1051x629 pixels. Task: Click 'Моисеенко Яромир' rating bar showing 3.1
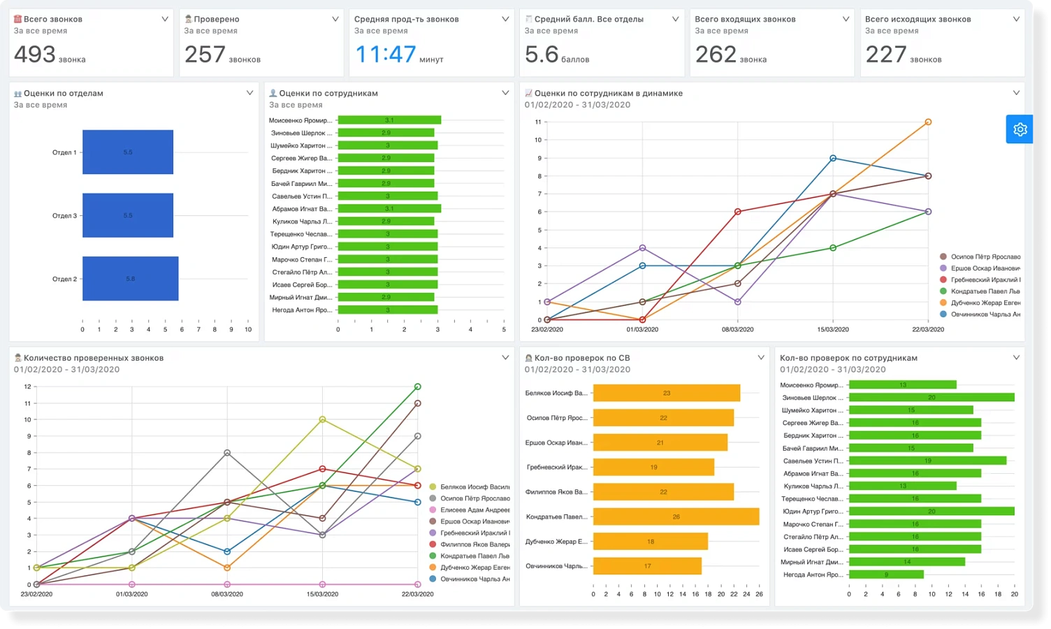[x=389, y=120]
